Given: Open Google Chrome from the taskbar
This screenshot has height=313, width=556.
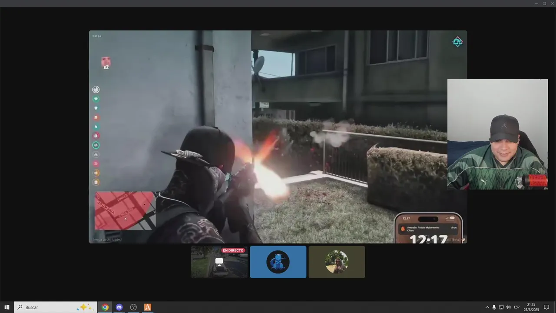Looking at the screenshot, I should tap(105, 307).
